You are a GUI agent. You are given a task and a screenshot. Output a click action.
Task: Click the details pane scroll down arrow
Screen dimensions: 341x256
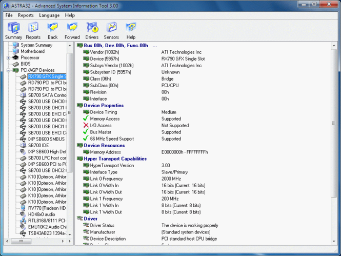tap(334, 241)
